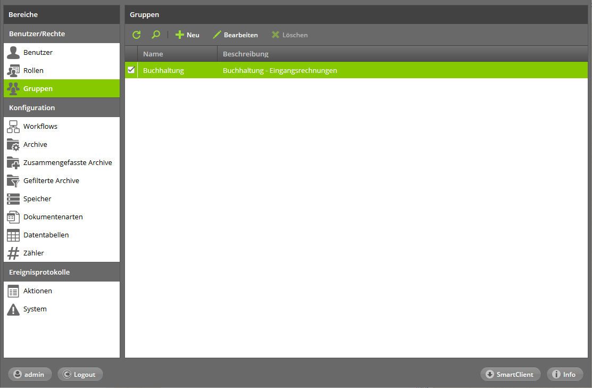
Task: Click the Rollen icon in sidebar
Action: [x=13, y=71]
